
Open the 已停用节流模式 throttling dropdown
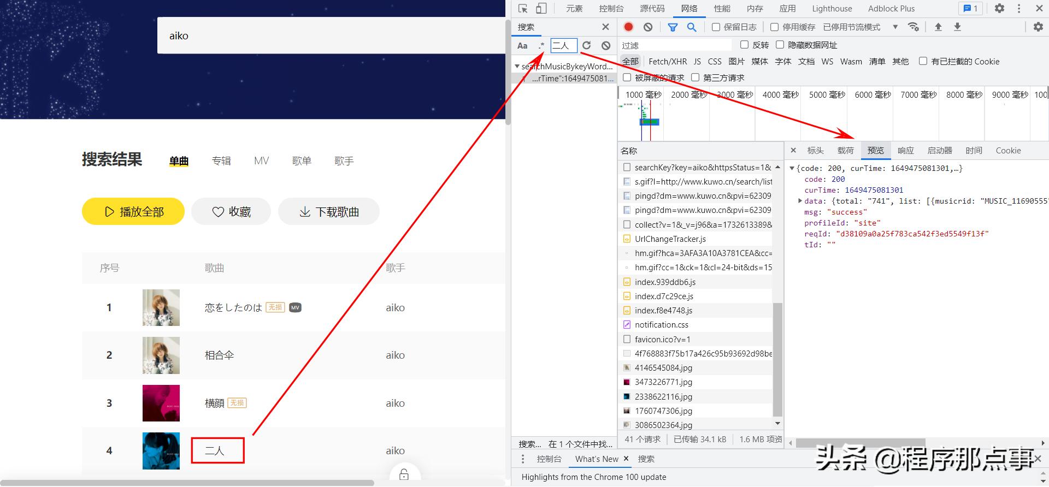pos(861,27)
